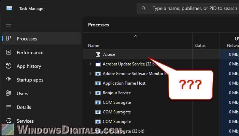Click the Task Manager app icon
This screenshot has height=136, width=239.
click(x=9, y=8)
